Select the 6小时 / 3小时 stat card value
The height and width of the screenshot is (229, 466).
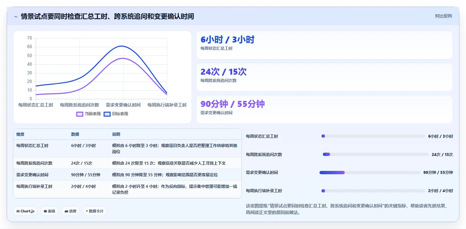click(228, 40)
